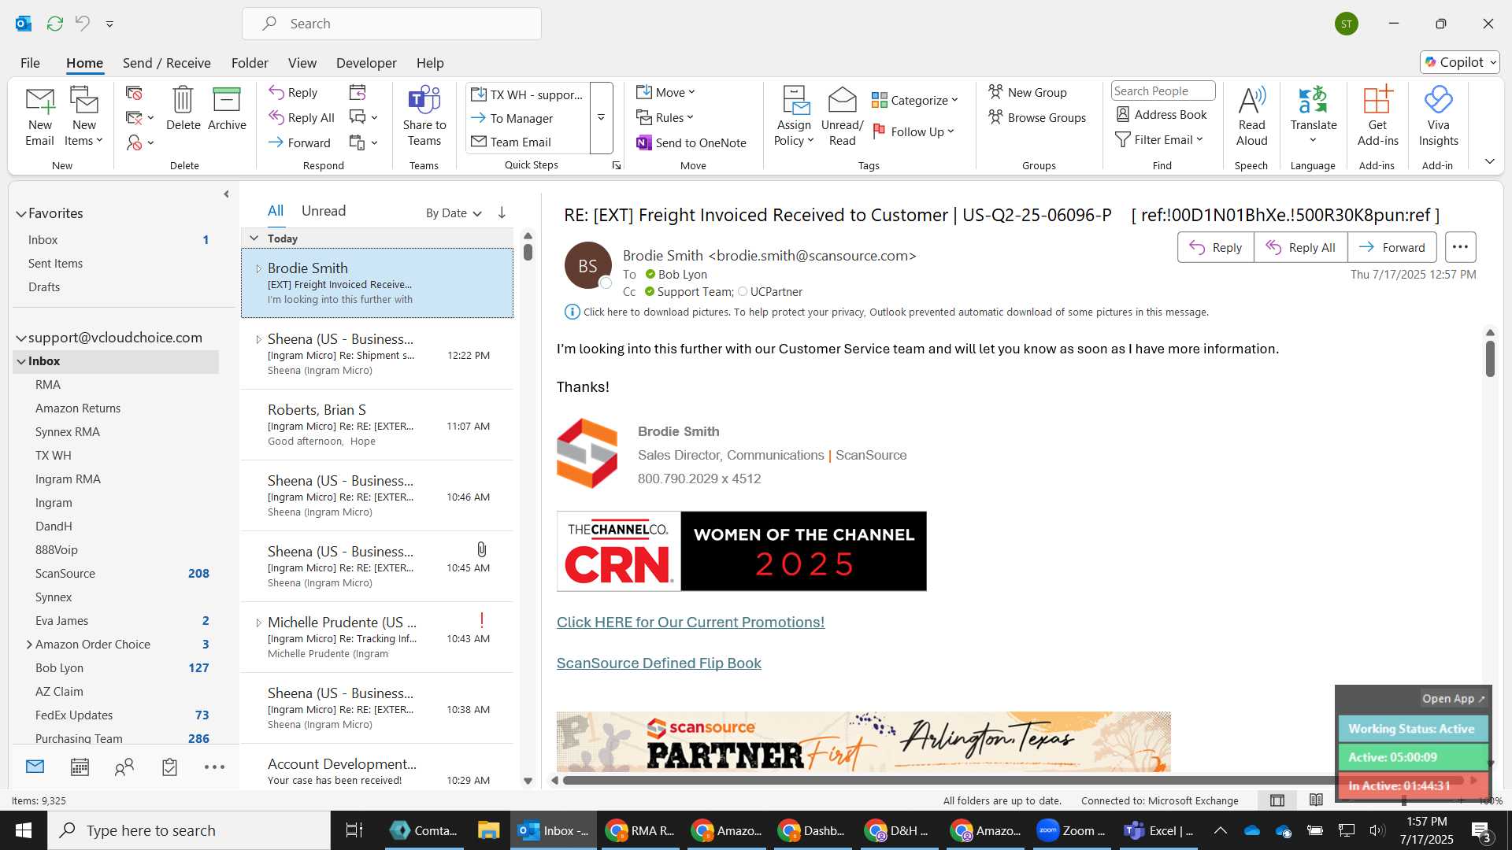The height and width of the screenshot is (850, 1512).
Task: Click the Share to Teams icon
Action: point(424,116)
